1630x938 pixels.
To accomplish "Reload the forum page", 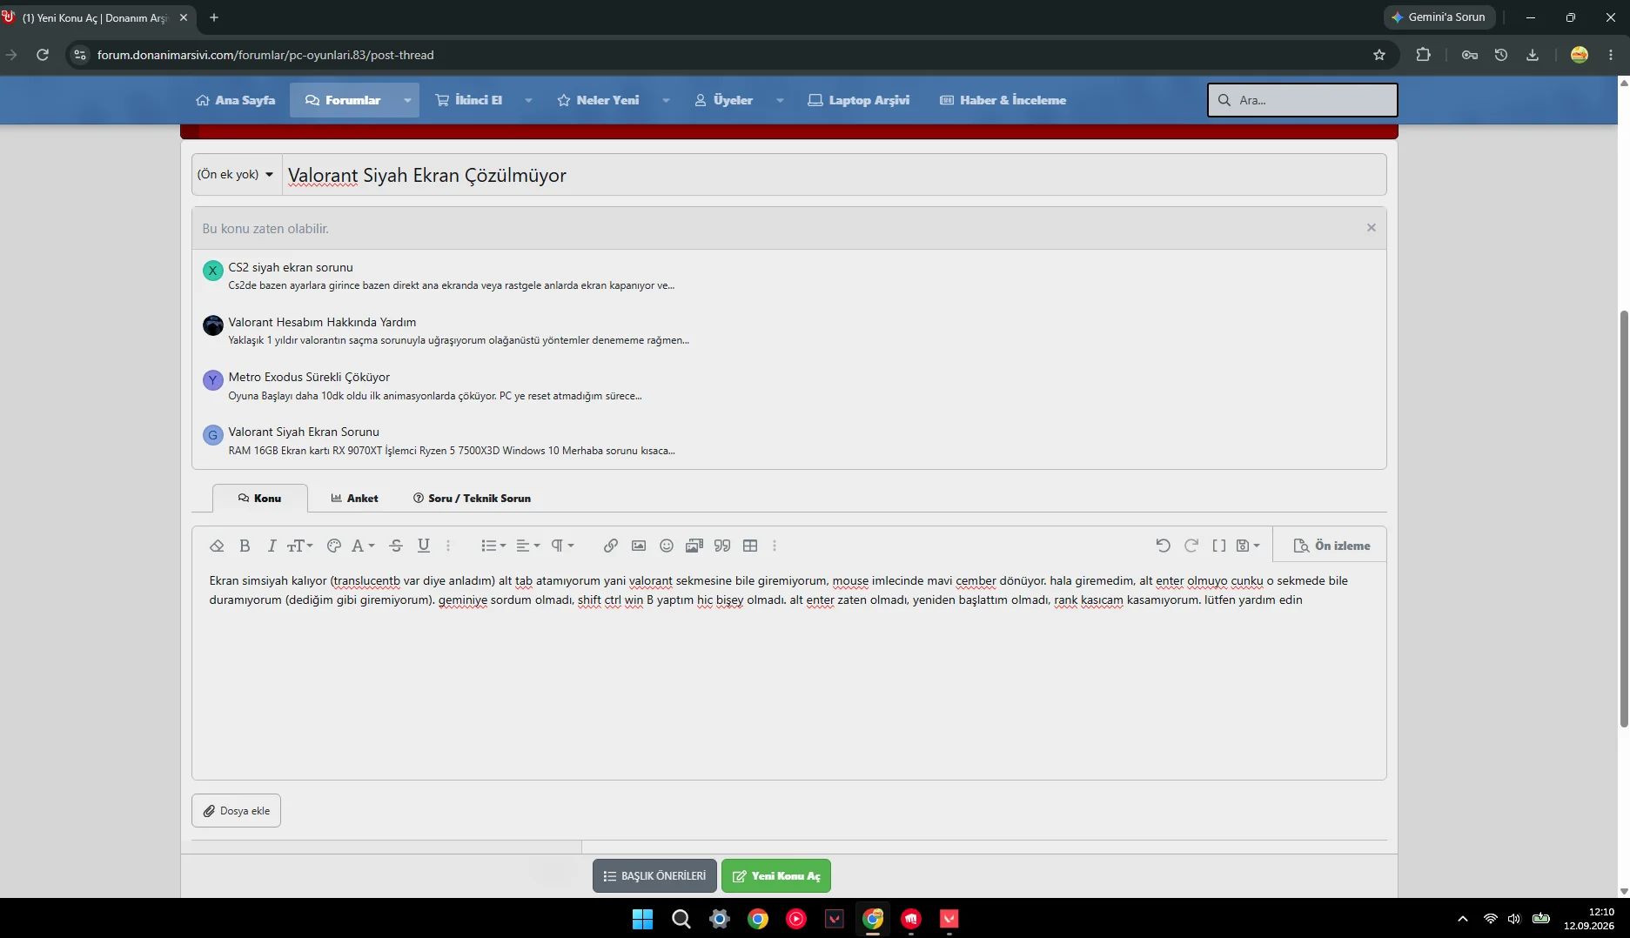I will point(43,55).
